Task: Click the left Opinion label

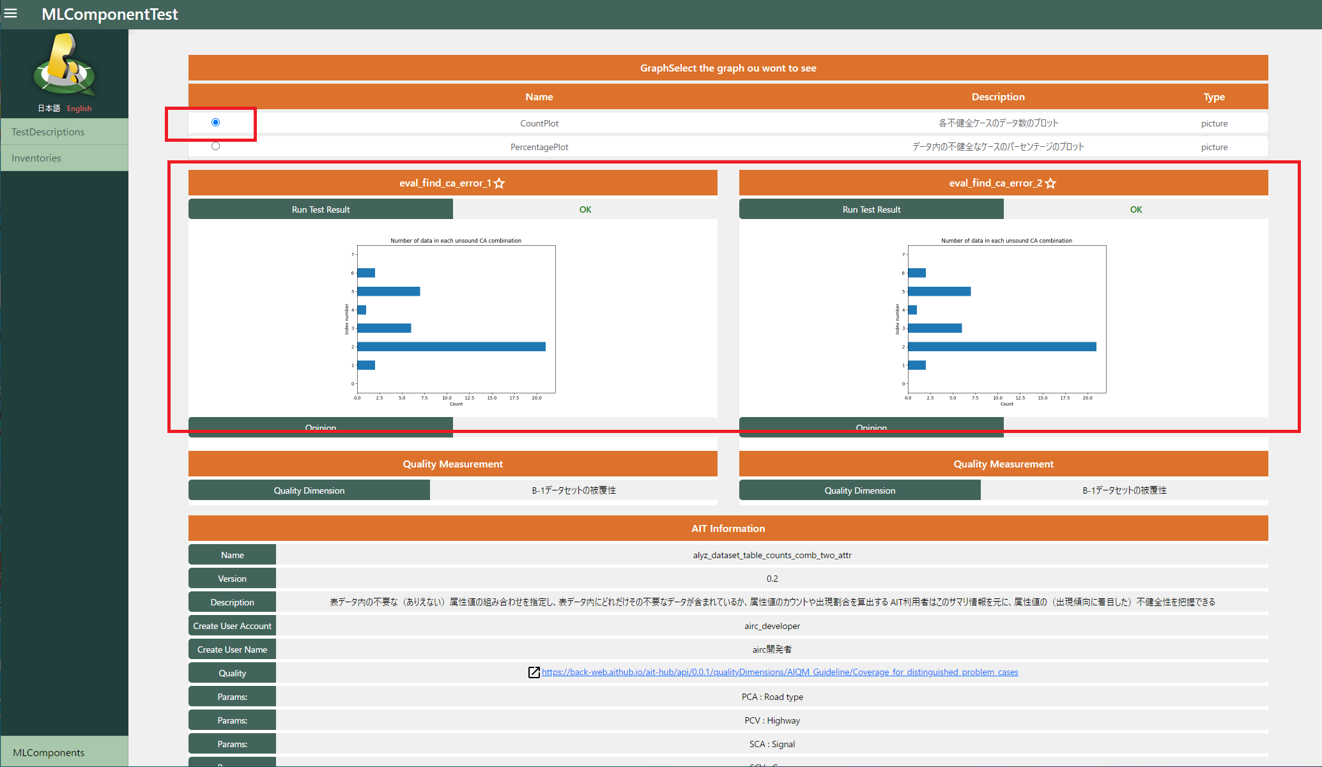Action: [x=321, y=427]
